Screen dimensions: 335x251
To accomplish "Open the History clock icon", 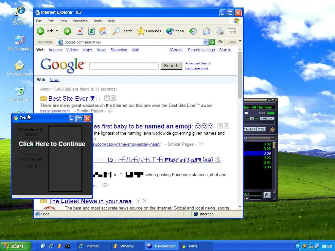I will coord(193,31).
